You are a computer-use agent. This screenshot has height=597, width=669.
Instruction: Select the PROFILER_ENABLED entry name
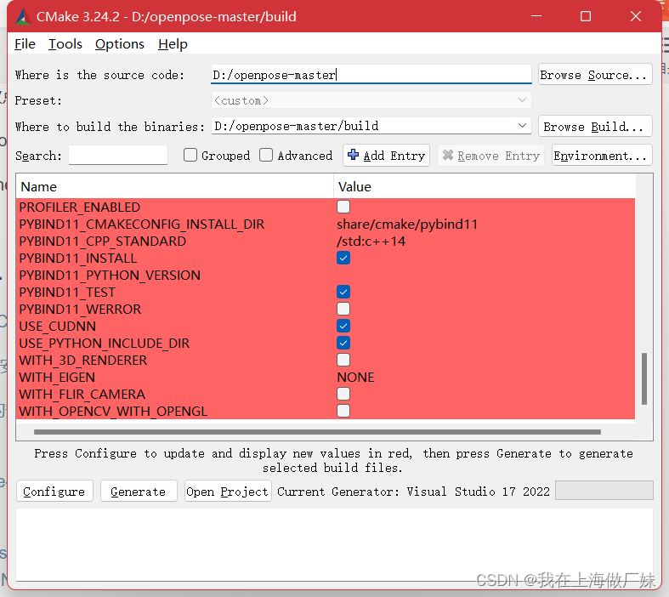[x=79, y=207]
